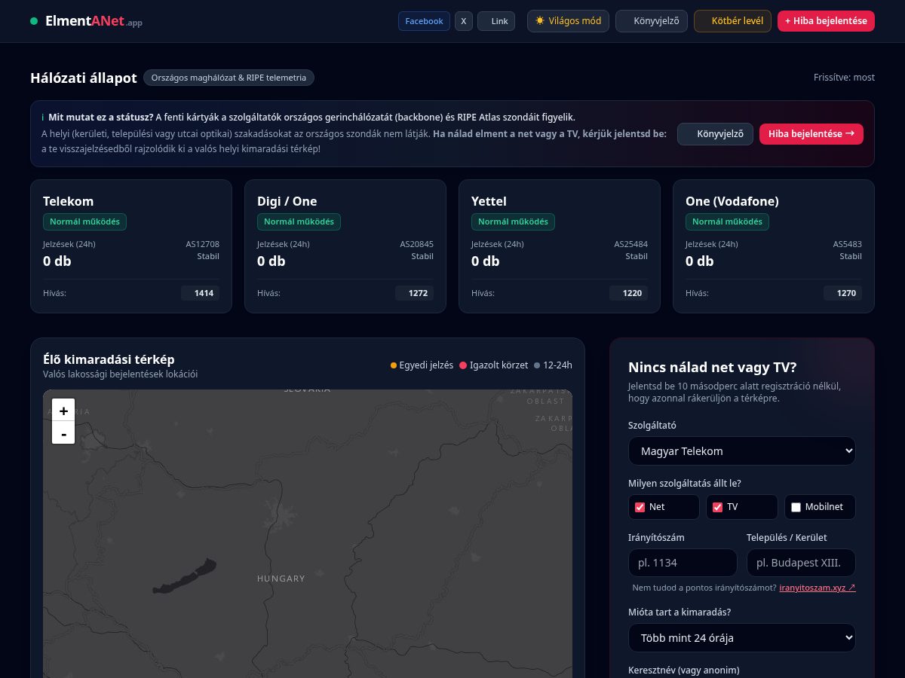Uncheck the Net service checkbox
905x678 pixels.
(640, 507)
